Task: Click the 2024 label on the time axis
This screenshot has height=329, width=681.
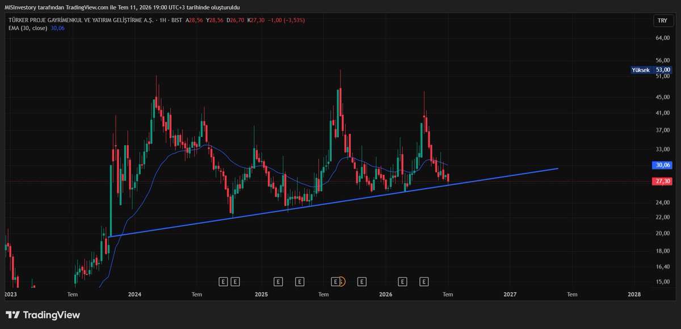Action: (x=134, y=294)
